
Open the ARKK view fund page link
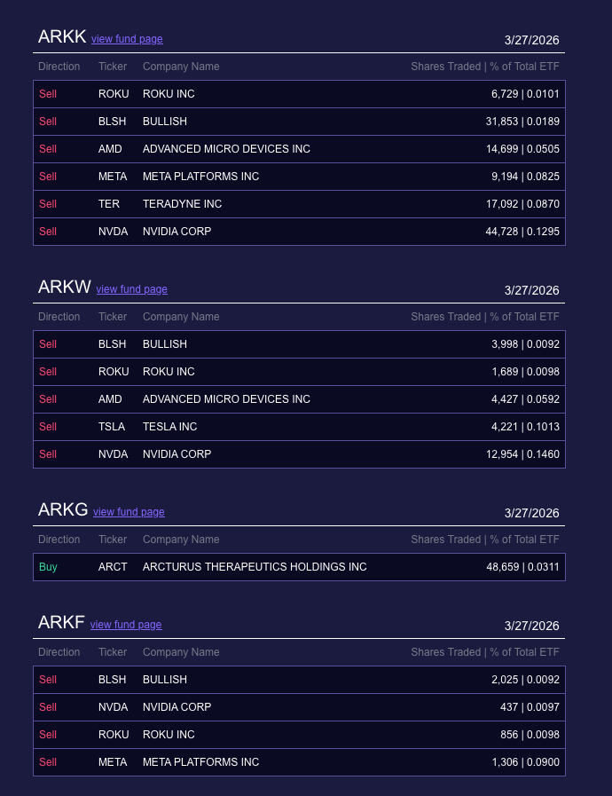(x=127, y=39)
